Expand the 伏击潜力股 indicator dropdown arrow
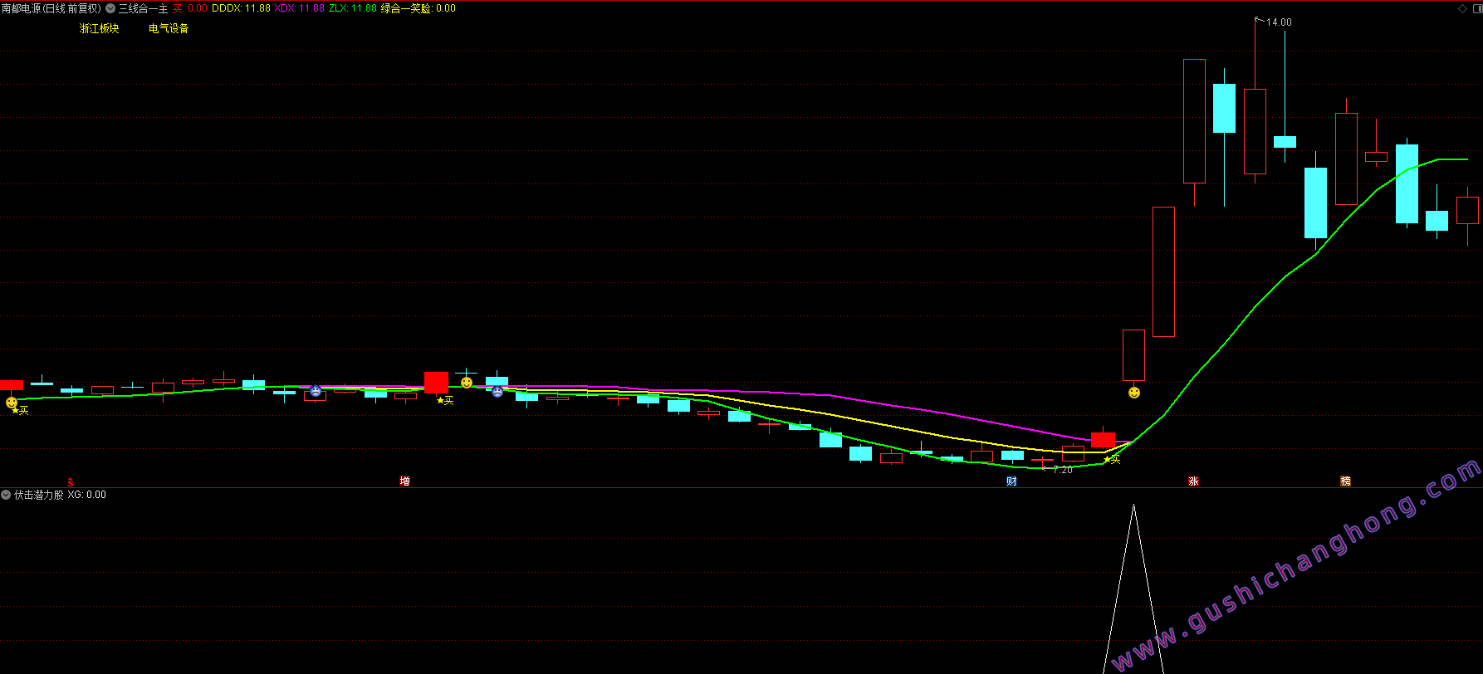1483x674 pixels. click(x=6, y=495)
